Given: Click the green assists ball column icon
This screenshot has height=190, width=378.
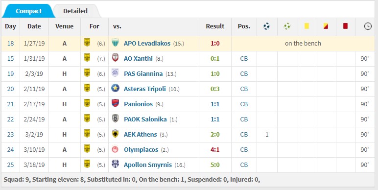Looking at the screenshot, I should 287,26.
